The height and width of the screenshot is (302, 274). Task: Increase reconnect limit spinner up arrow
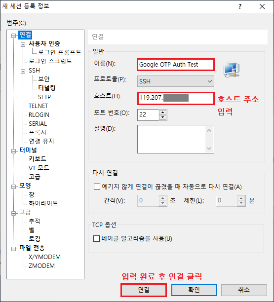click(241, 198)
